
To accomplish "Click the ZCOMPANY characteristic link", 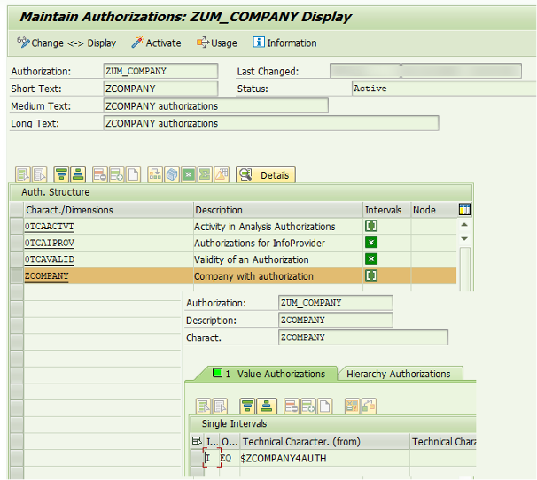I will [x=46, y=276].
